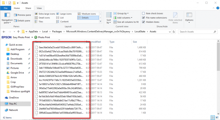Sort by the Type column header
This screenshot has width=220, height=120.
point(120,42)
